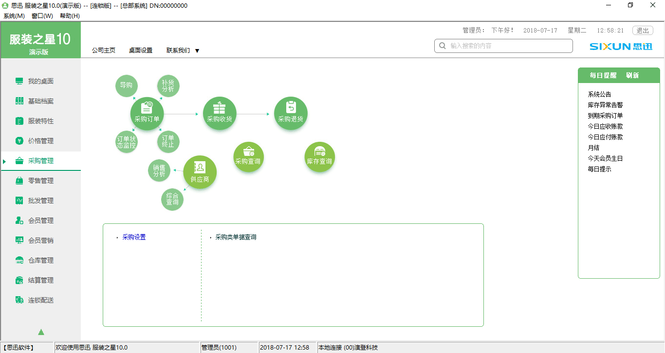Open the 库存查询 inventory query circle
The image size is (665, 353).
pos(320,157)
